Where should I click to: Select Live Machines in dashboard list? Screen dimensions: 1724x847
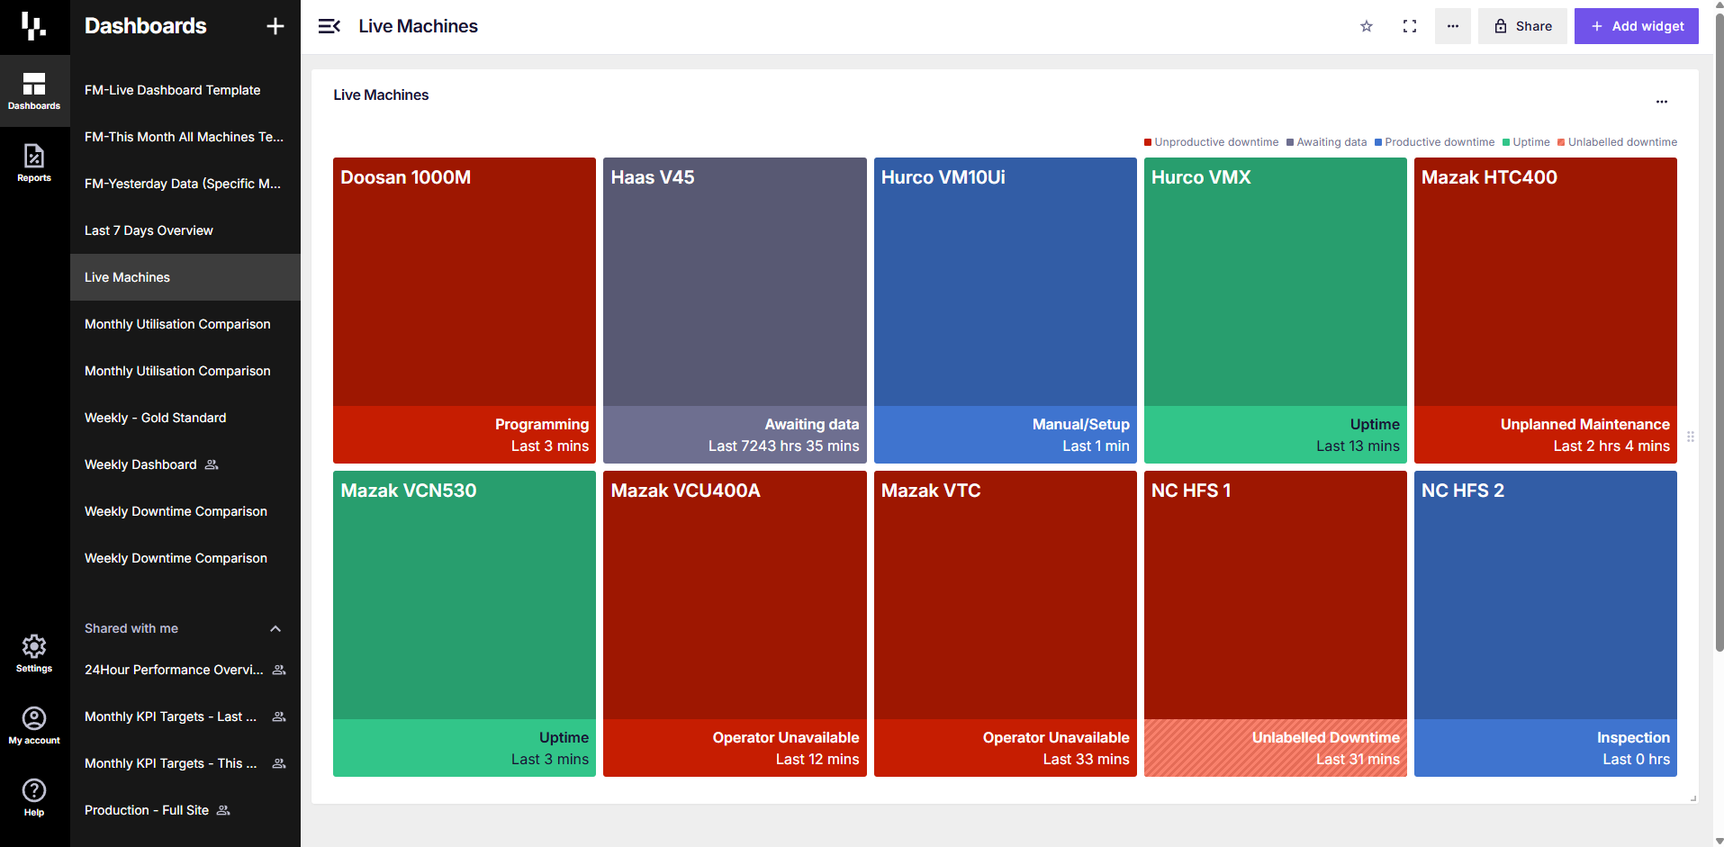coord(185,277)
